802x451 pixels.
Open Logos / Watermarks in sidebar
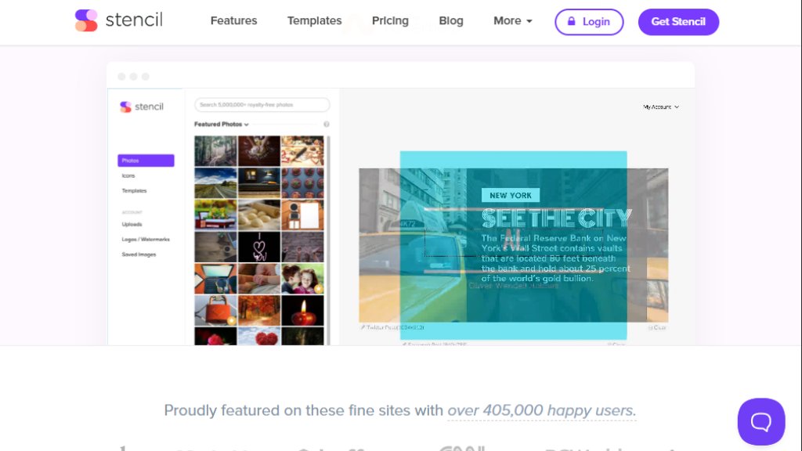pyautogui.click(x=146, y=240)
